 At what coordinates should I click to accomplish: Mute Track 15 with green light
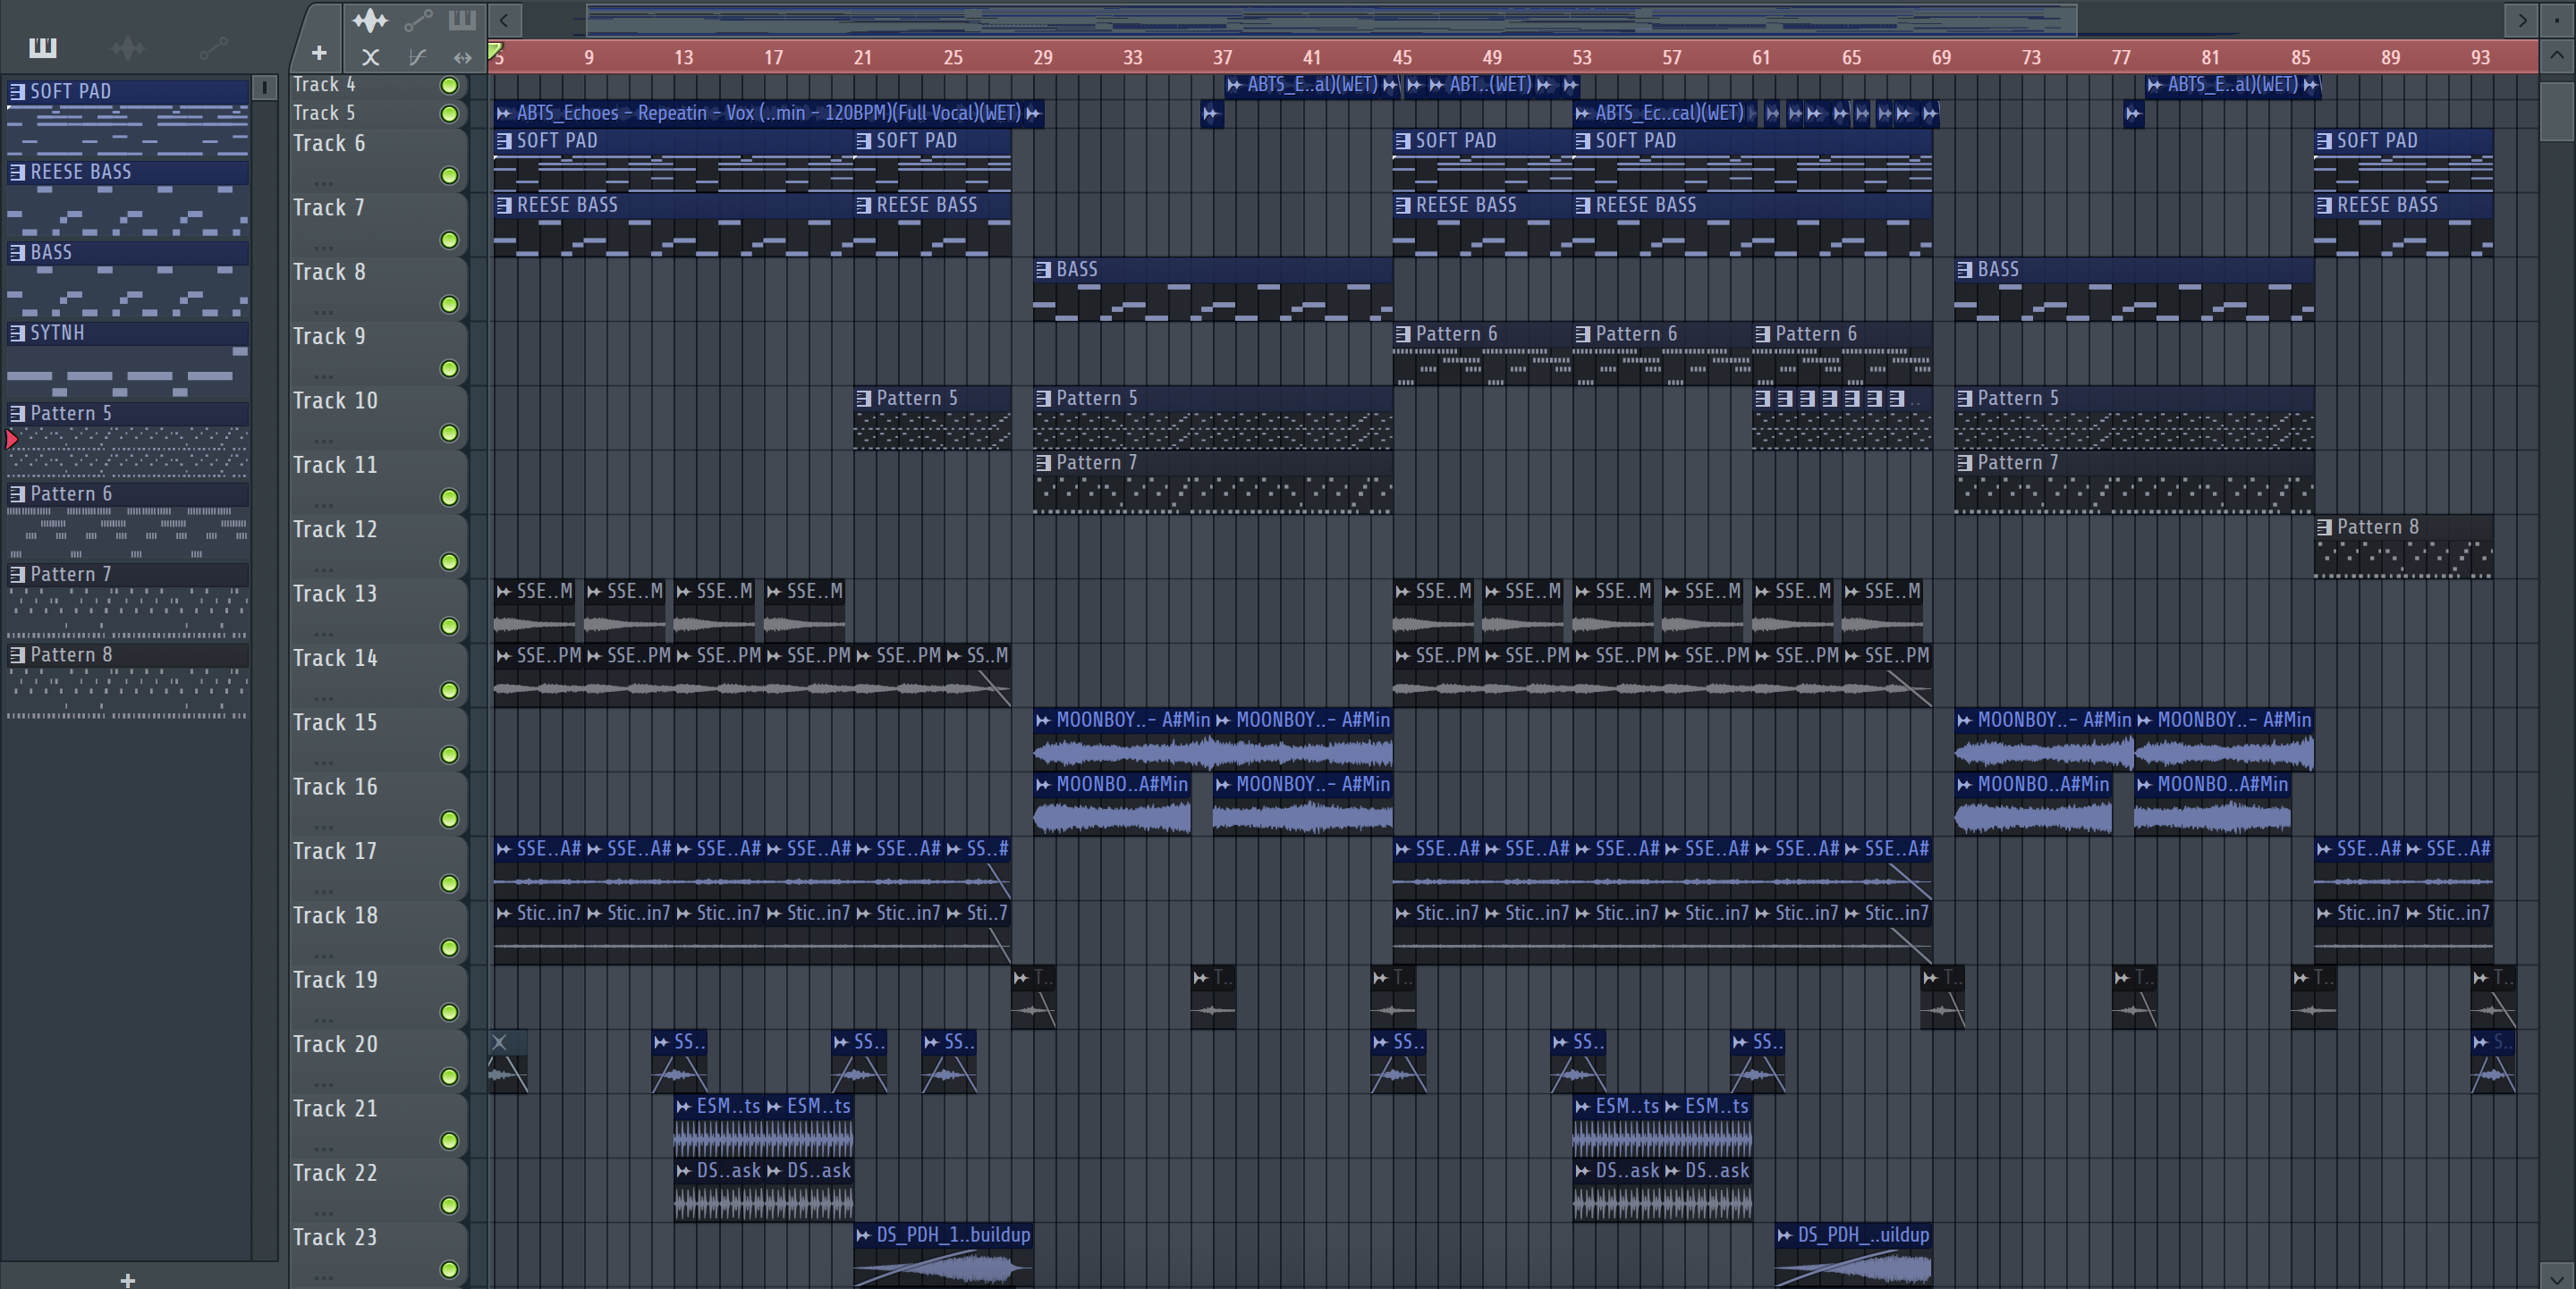pyautogui.click(x=450, y=755)
